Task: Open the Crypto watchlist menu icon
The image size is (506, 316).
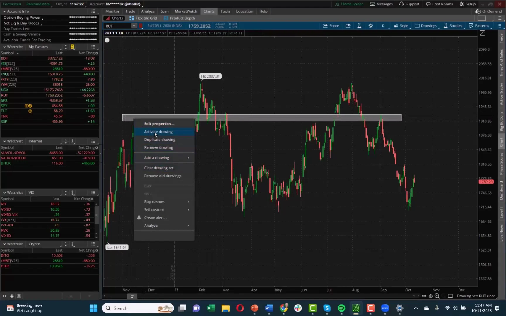Action: 93,244
